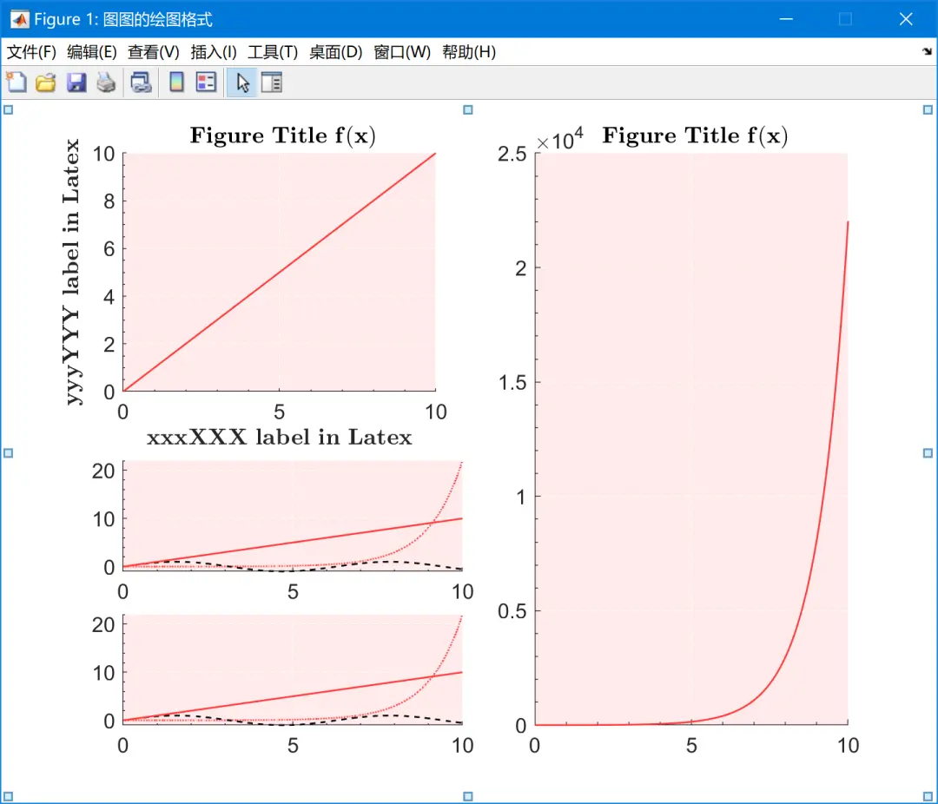The height and width of the screenshot is (804, 938).
Task: Click the 20 tick label on the middle-left plot
Action: [102, 471]
